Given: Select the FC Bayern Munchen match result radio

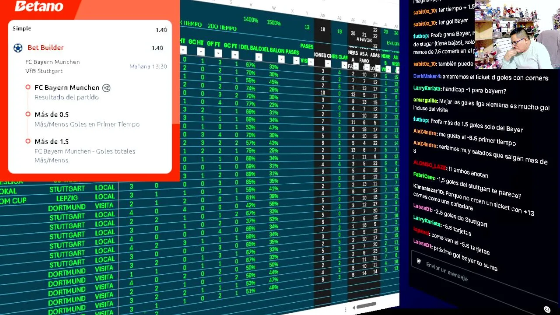Looking at the screenshot, I should coord(28,87).
